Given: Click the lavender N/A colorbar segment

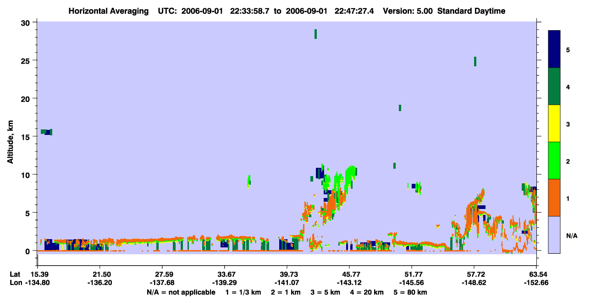Looking at the screenshot, I should pyautogui.click(x=554, y=235).
